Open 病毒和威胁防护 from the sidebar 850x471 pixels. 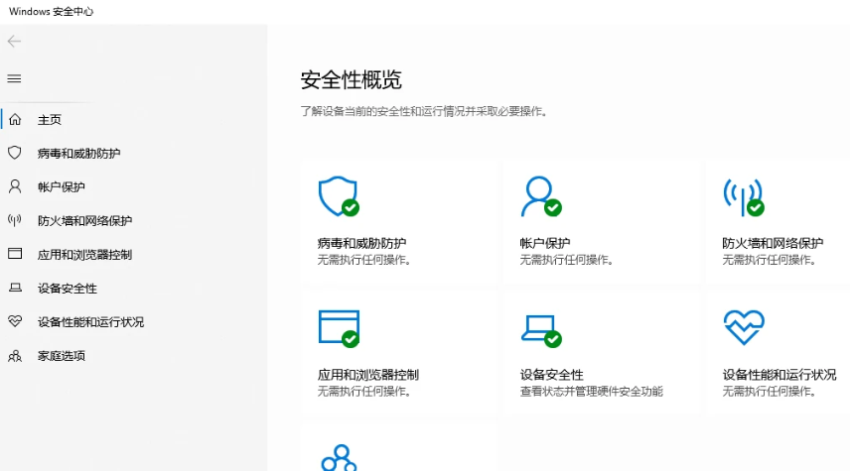coord(79,154)
